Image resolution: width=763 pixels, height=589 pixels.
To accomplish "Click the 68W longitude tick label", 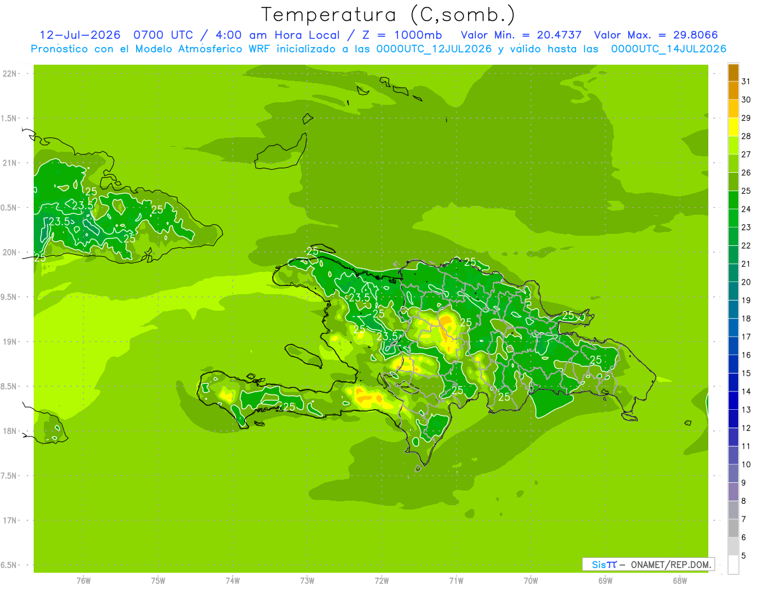I will coord(680,580).
